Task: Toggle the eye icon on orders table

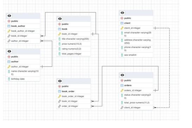Action: click(x=122, y=75)
